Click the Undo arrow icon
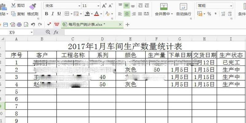The image size is (246, 123). click(x=33, y=25)
